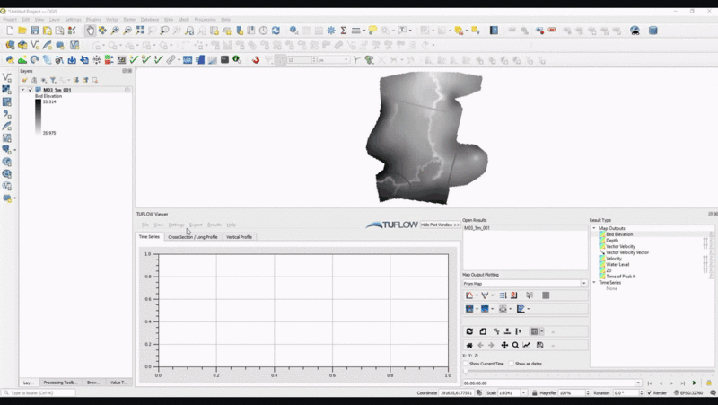Click the Refresh map icon in toolbar
The image size is (718, 405).
276,31
